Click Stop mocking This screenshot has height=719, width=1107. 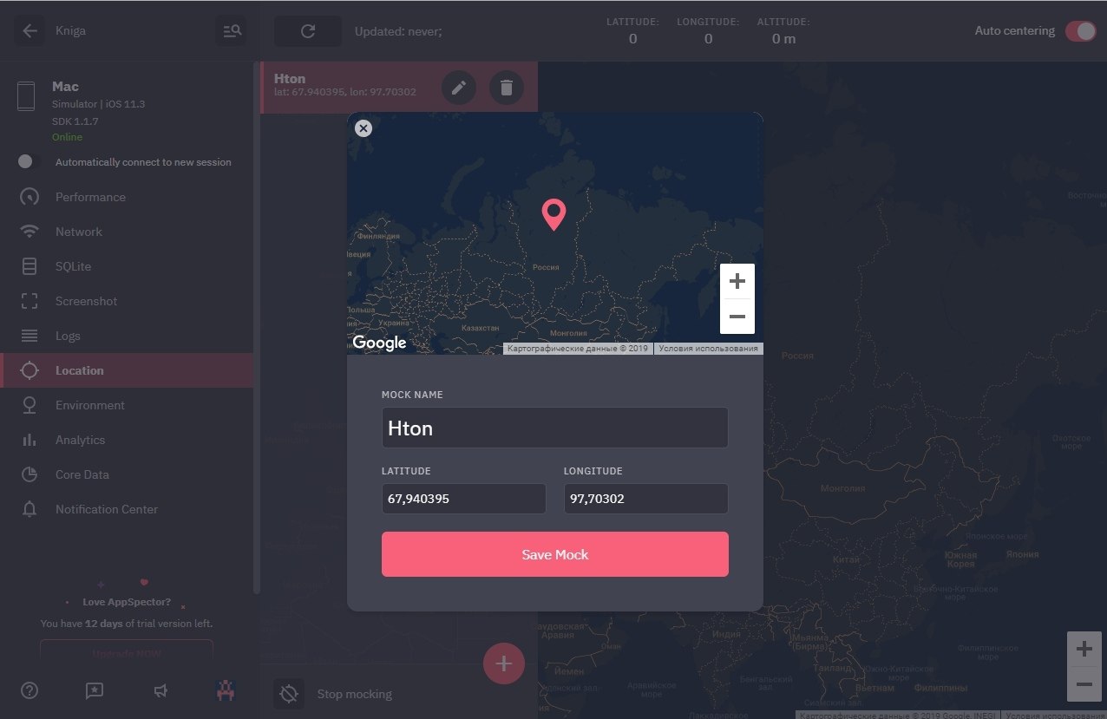click(x=354, y=694)
